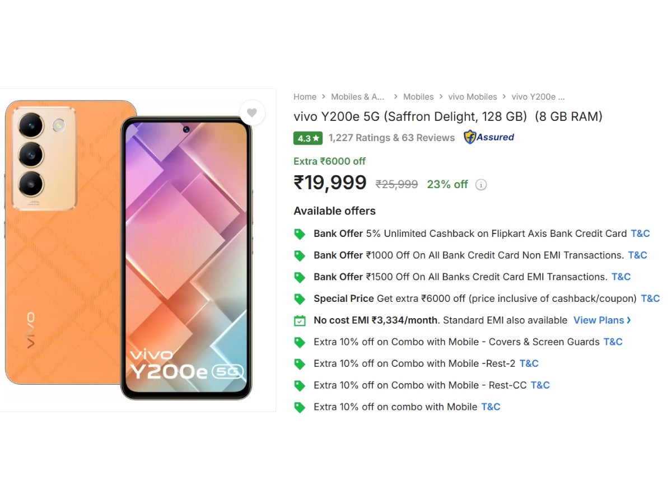Click the Special Price offer tag icon
This screenshot has height=504, width=672.
300,299
